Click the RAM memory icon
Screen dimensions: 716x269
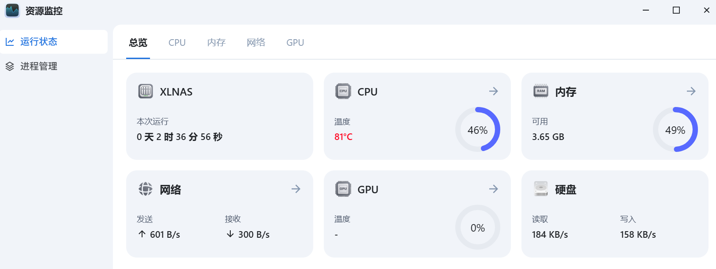[x=541, y=91]
